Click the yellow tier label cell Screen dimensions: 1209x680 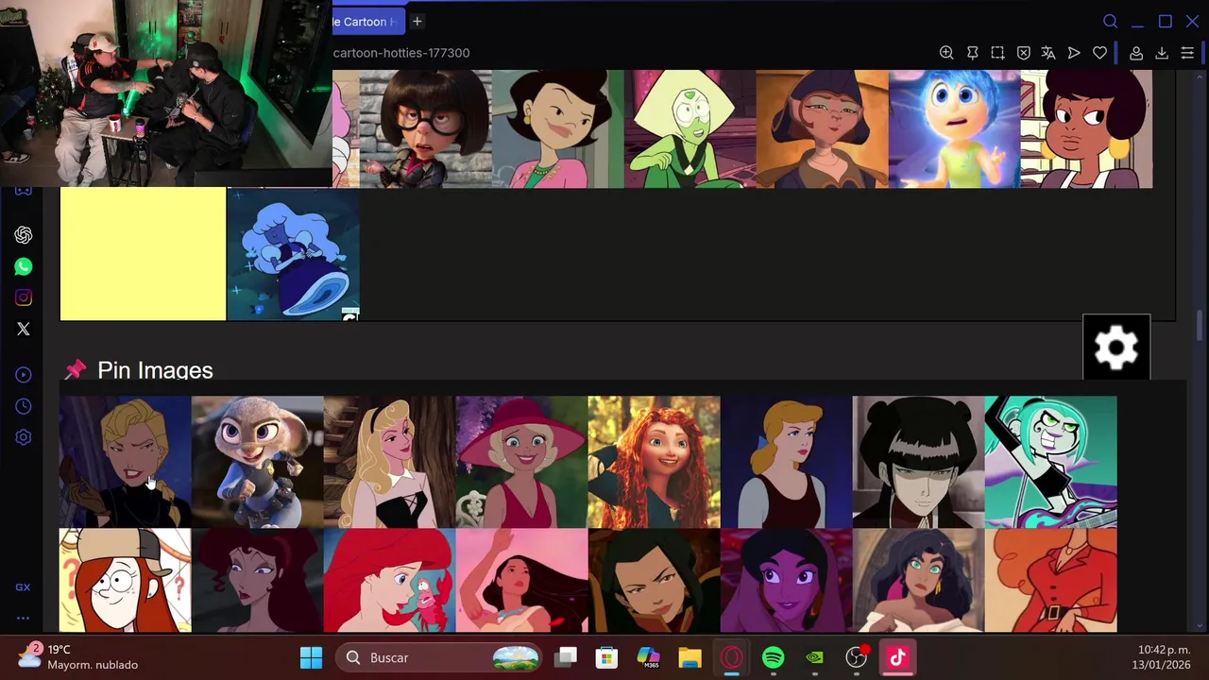point(143,254)
